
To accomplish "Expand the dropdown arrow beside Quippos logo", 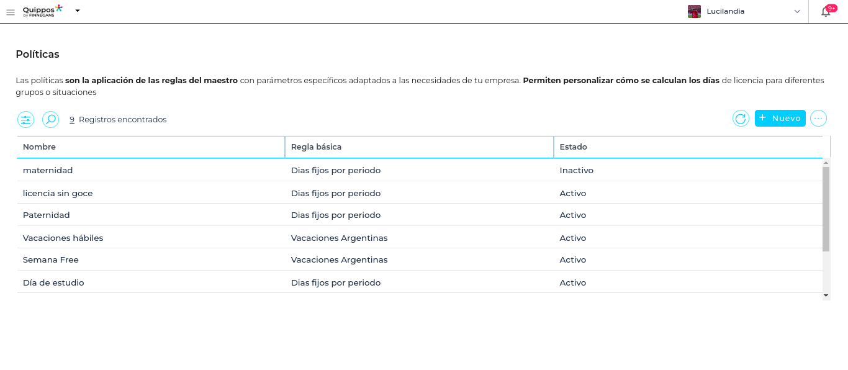I will [x=78, y=11].
